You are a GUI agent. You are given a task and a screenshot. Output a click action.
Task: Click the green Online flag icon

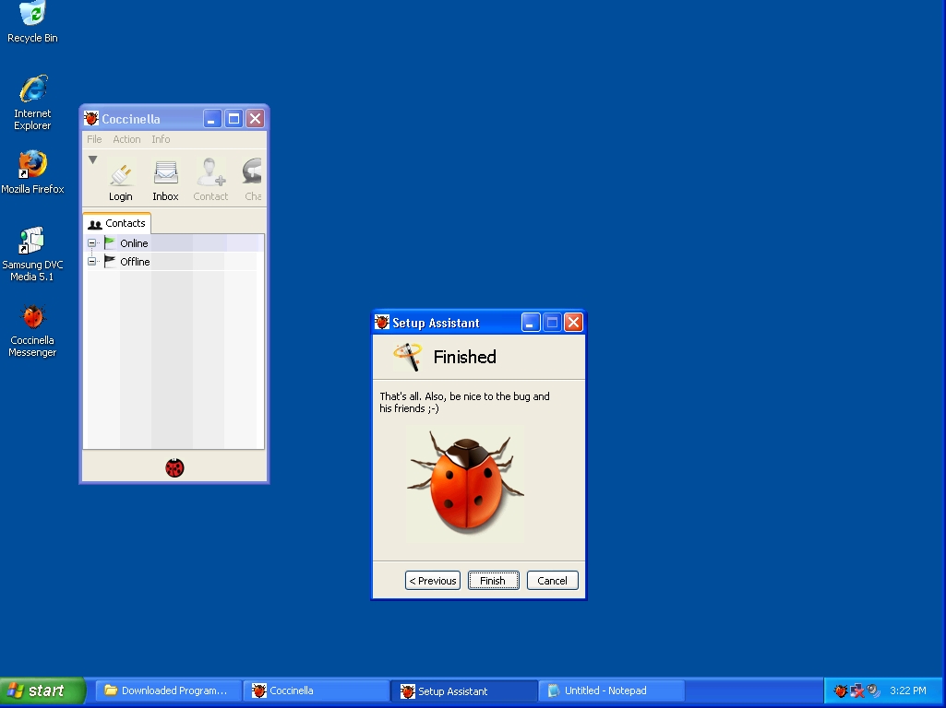click(x=110, y=242)
